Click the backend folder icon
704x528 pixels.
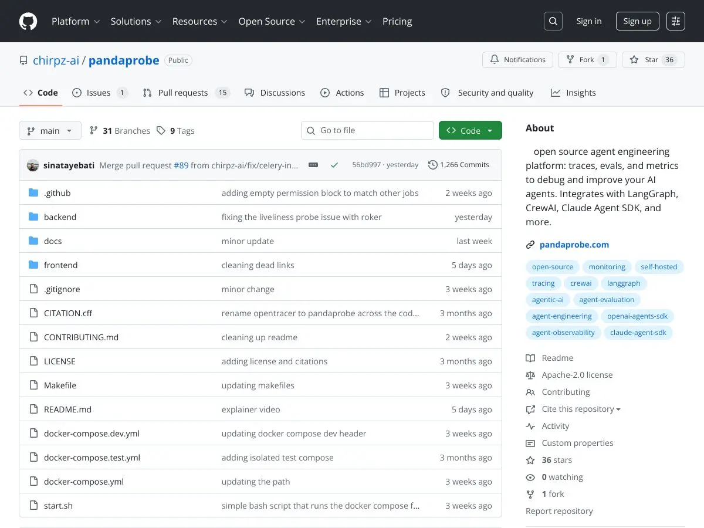33,217
